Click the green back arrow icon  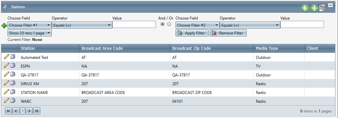coord(305,8)
